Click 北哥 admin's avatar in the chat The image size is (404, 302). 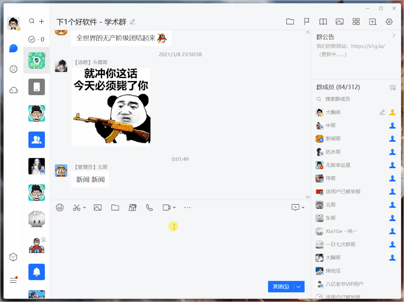[61, 170]
